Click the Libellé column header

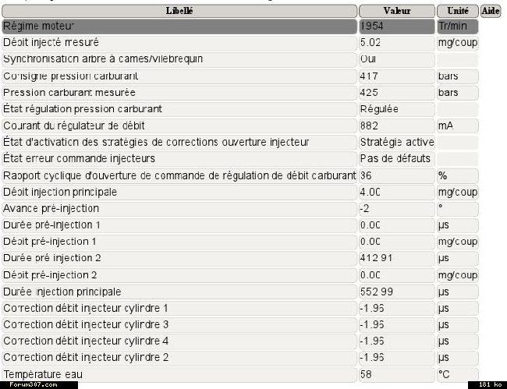click(x=179, y=11)
